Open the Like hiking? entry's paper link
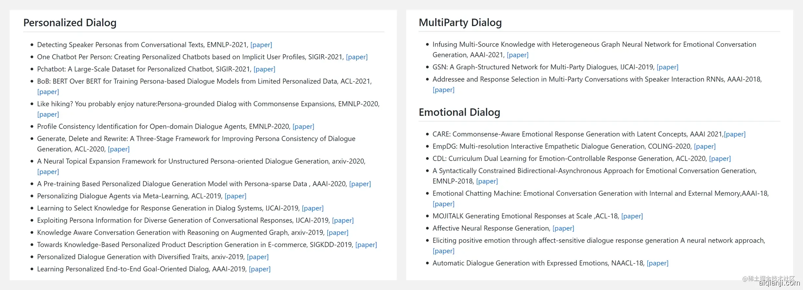The width and height of the screenshot is (803, 290). coord(48,114)
